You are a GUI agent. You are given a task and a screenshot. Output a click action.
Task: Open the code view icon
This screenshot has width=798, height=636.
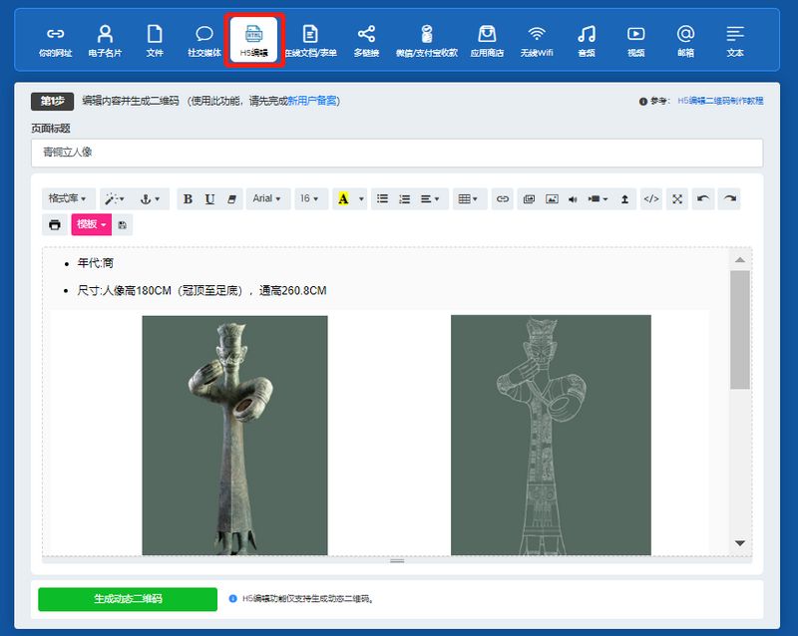pos(651,199)
